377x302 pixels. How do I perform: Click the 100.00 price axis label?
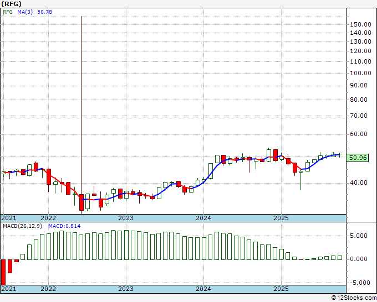click(360, 73)
